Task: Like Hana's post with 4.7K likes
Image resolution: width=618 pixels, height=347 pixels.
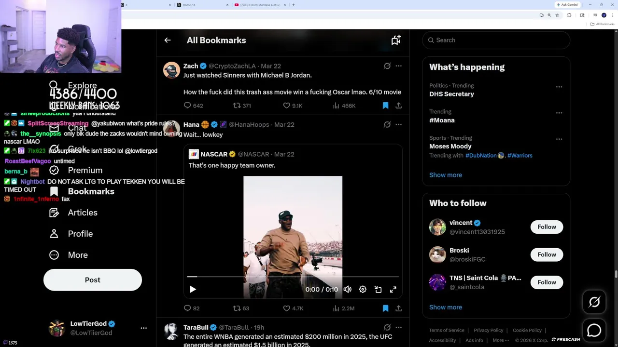Action: (x=286, y=308)
